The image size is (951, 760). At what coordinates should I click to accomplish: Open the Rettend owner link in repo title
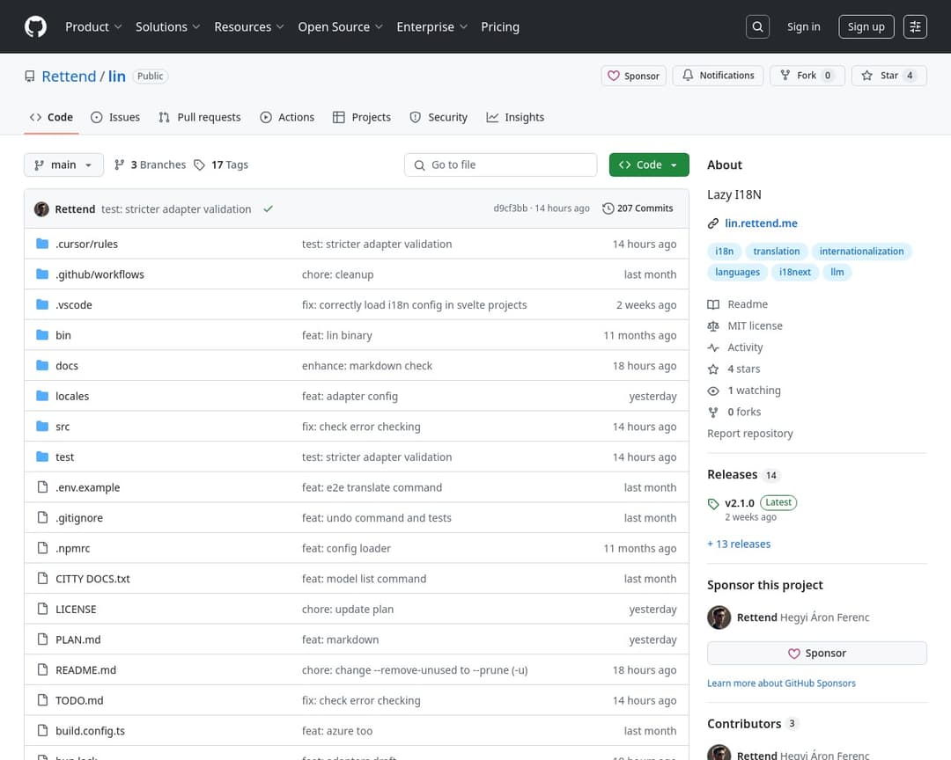click(x=69, y=77)
